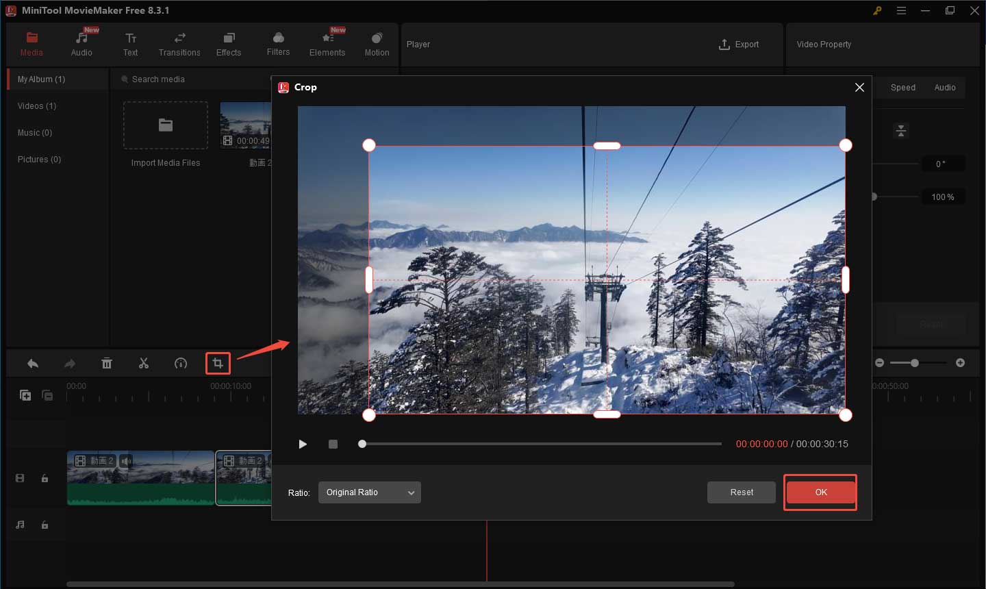
Task: Lock the video track
Action: click(x=45, y=478)
